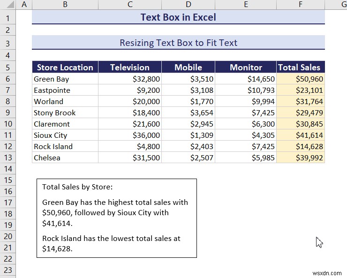Select column C header
This screenshot has height=278, width=347.
pyautogui.click(x=130, y=4)
